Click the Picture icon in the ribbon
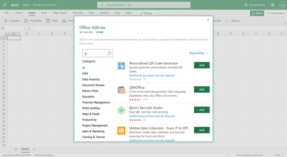 pos(64,21)
